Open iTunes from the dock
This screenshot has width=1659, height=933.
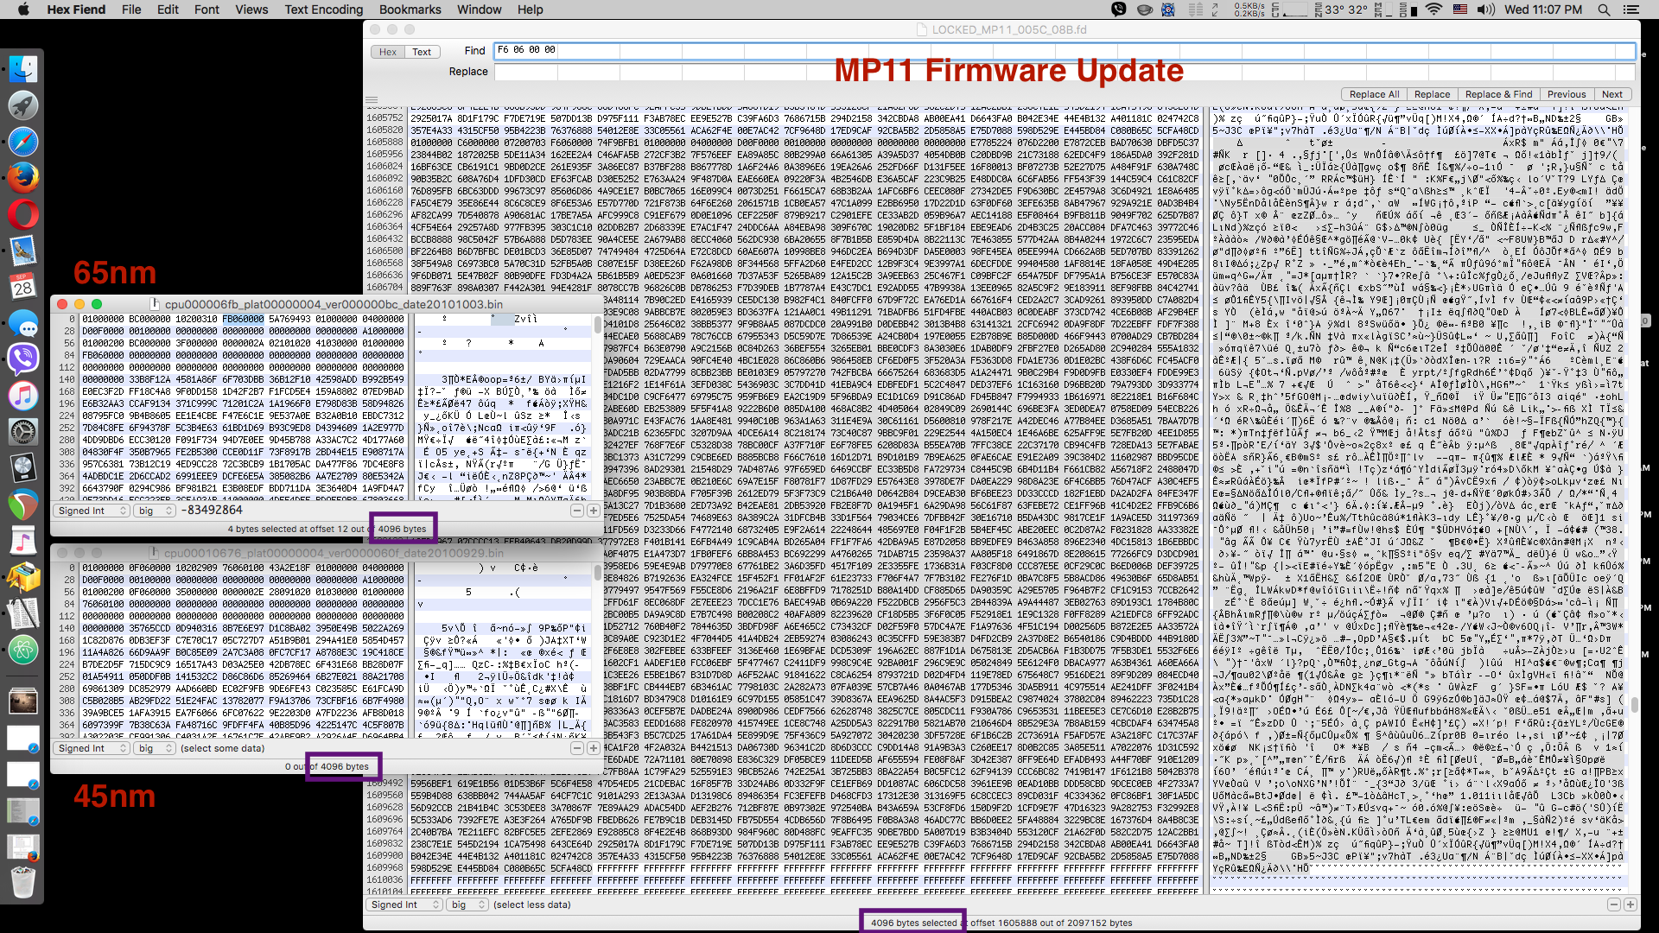(x=23, y=395)
